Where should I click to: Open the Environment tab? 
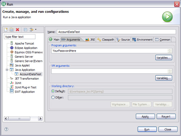tap(142, 40)
